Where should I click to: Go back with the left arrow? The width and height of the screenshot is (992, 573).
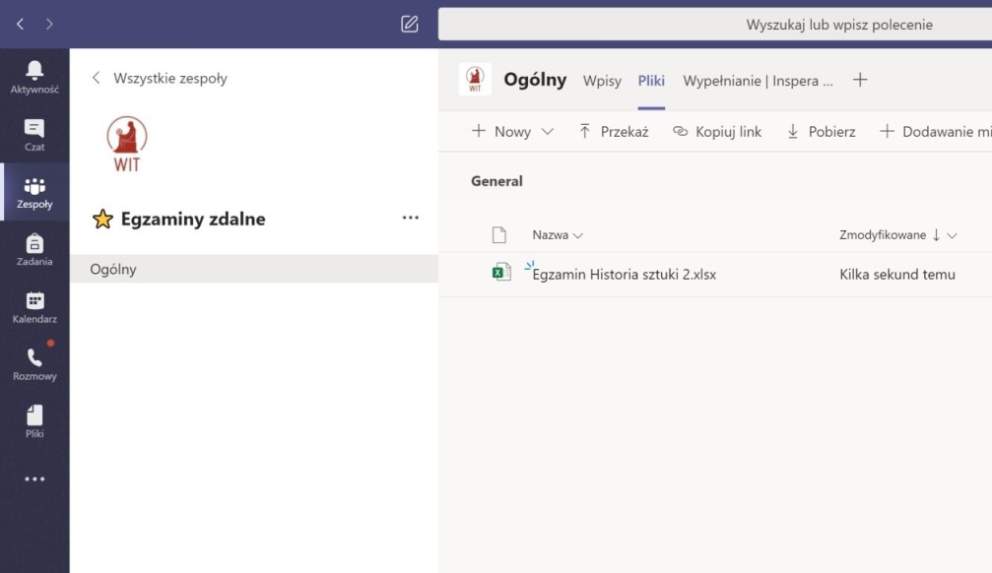[21, 24]
